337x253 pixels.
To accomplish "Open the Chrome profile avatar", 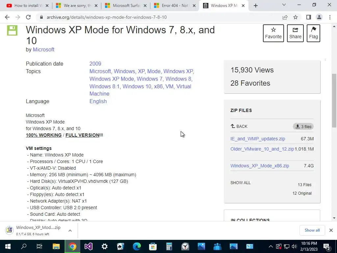I will [319, 17].
